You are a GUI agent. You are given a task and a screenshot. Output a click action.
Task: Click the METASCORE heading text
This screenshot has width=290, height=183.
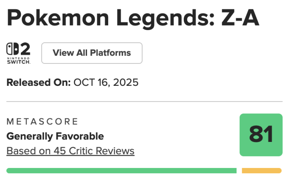[42, 122]
